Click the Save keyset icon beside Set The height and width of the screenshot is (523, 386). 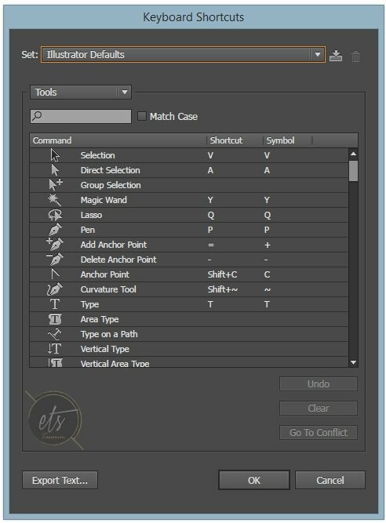point(336,56)
